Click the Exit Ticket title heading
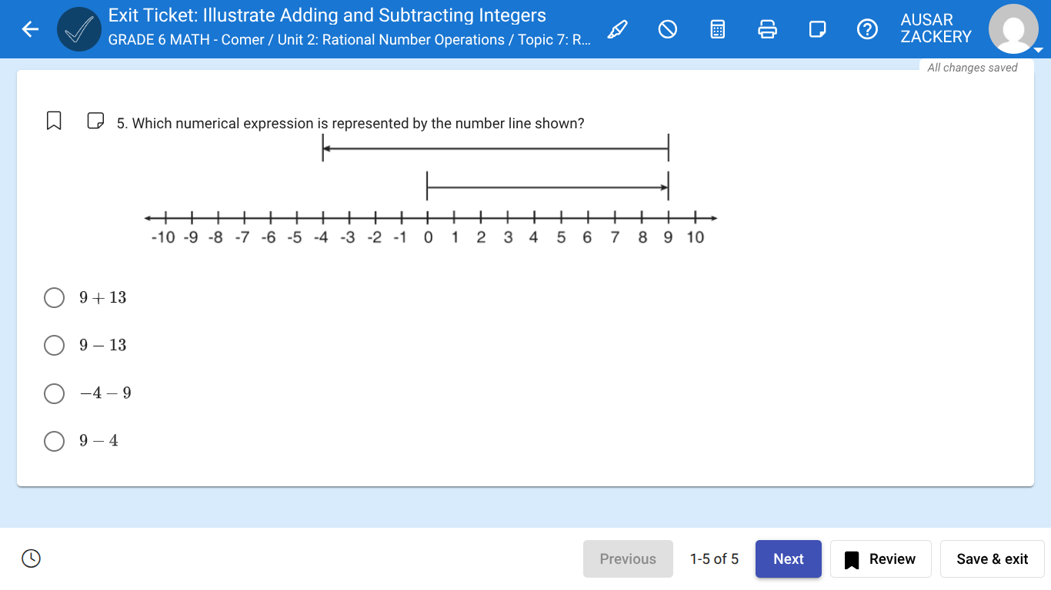The width and height of the screenshot is (1051, 590). coord(326,15)
